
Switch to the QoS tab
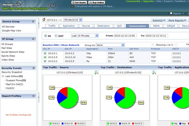coord(119,26)
